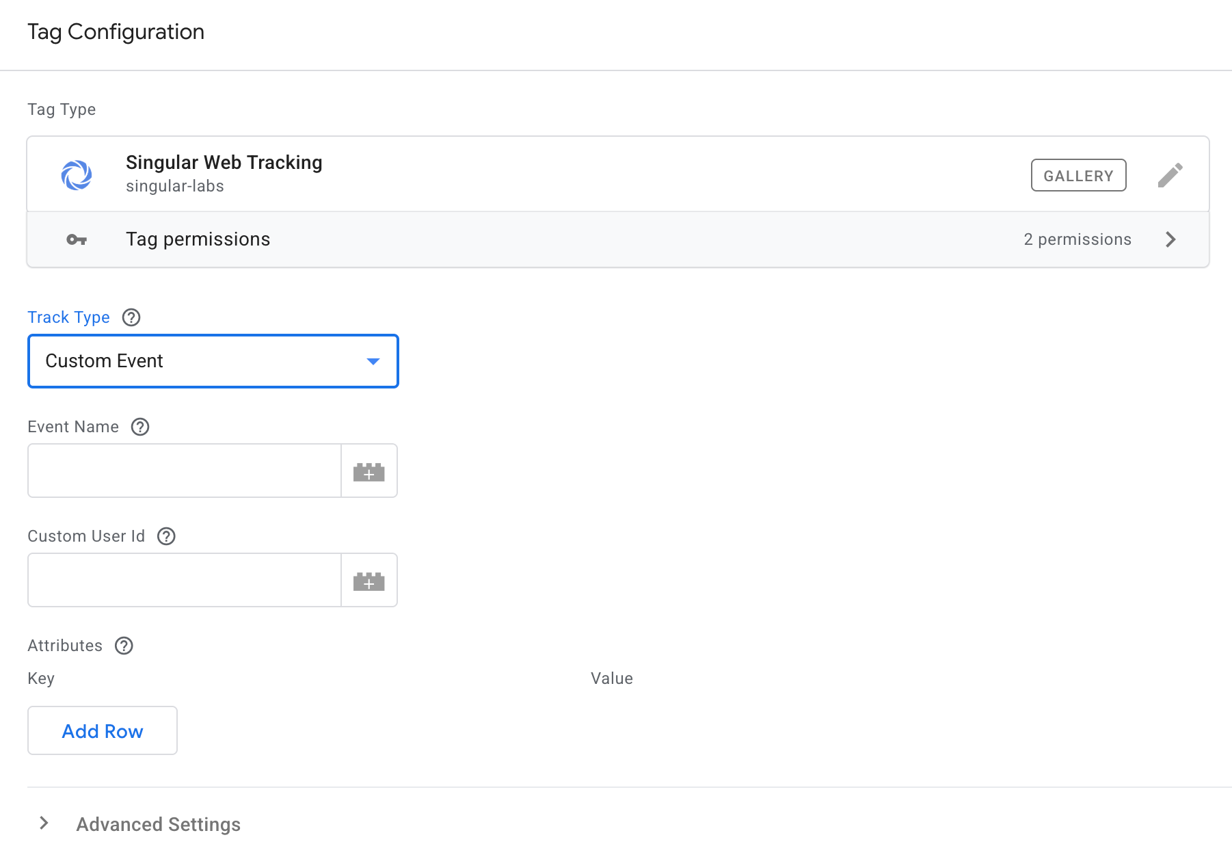Open the help tooltip for Event Name
The height and width of the screenshot is (859, 1232).
click(140, 427)
